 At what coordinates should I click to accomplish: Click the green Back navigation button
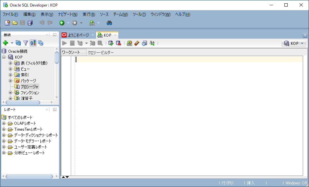62,23
